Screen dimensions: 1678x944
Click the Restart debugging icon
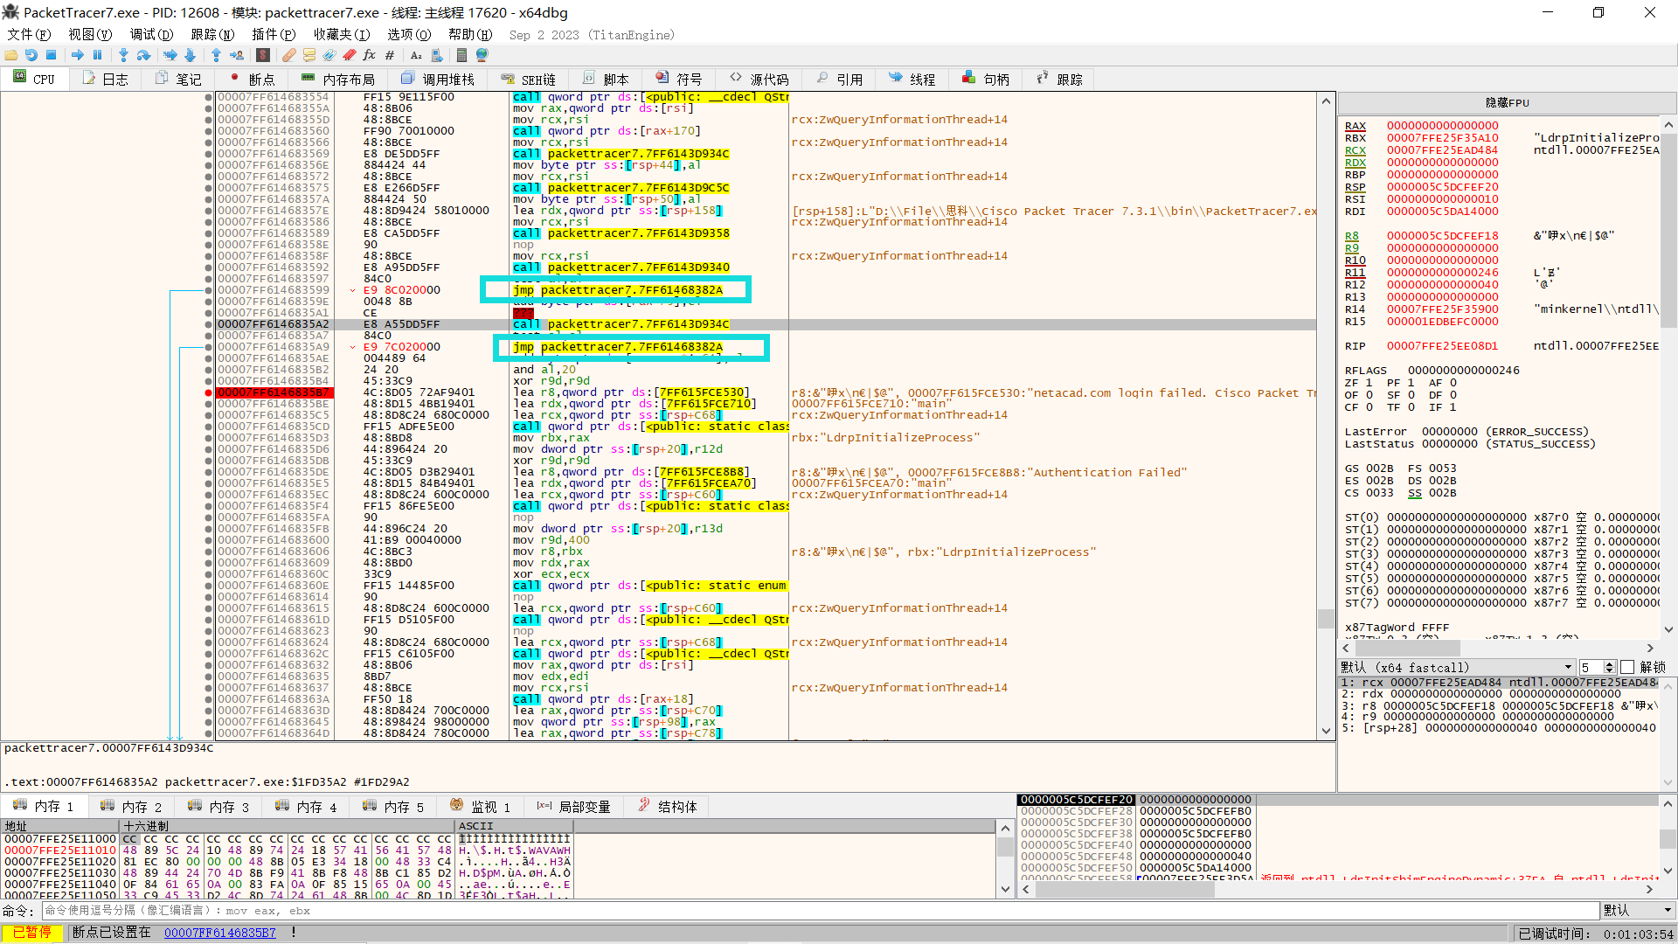tap(31, 55)
